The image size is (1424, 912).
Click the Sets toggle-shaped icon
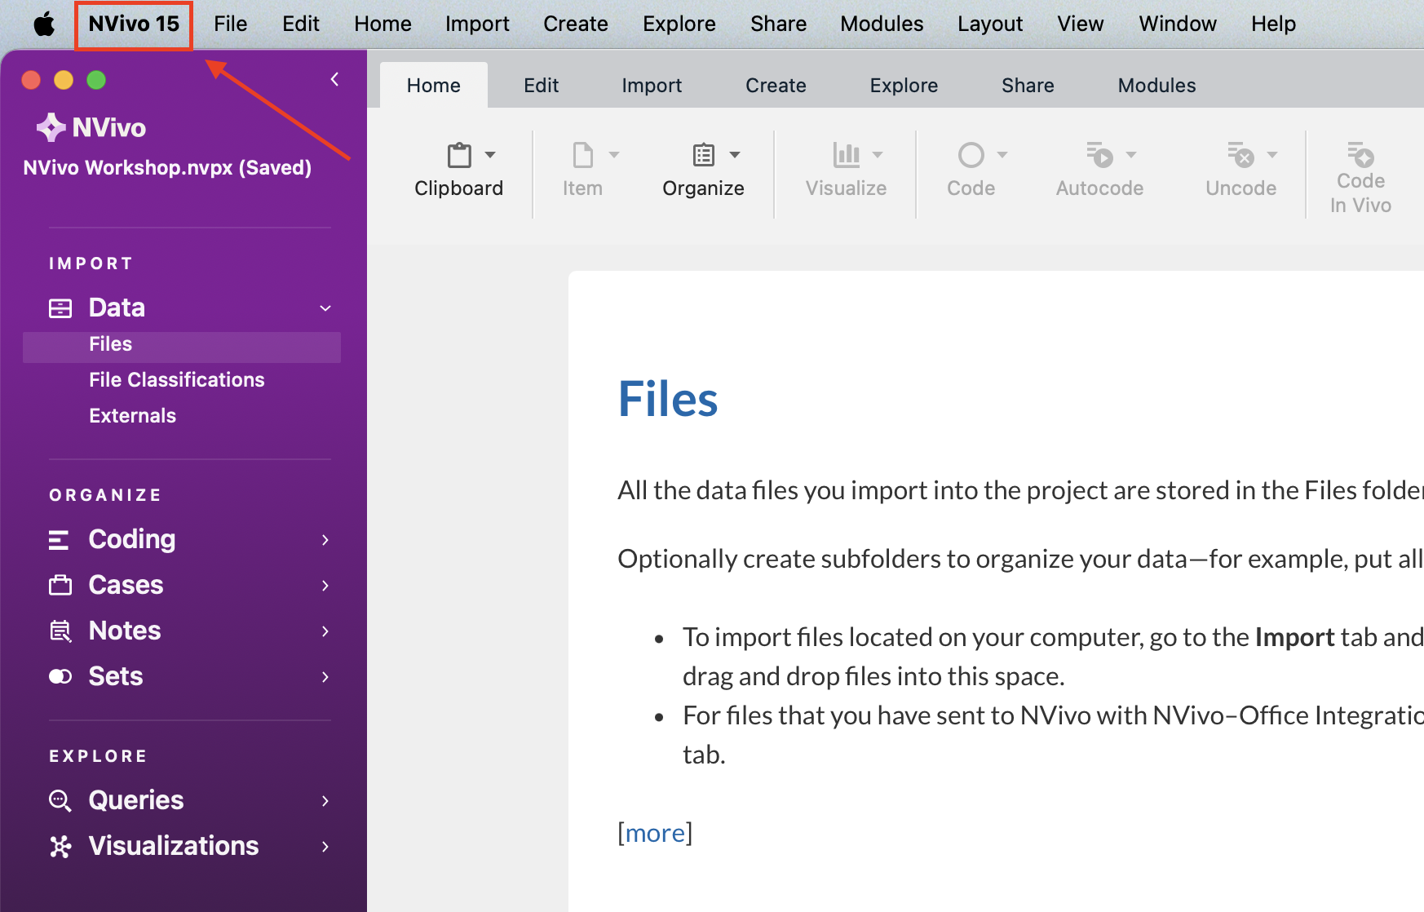[x=60, y=677]
